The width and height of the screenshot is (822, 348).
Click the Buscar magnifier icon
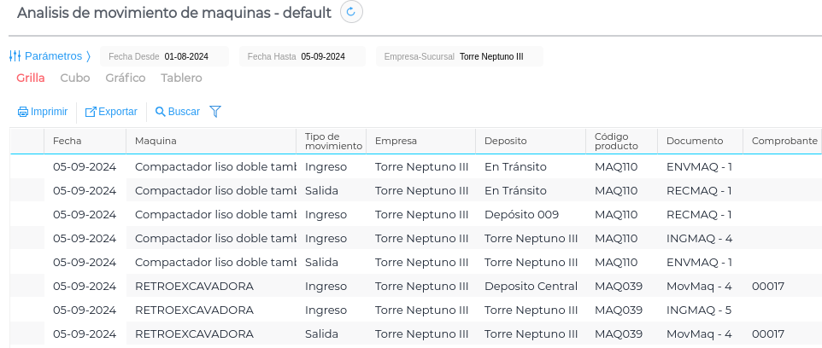tap(160, 112)
